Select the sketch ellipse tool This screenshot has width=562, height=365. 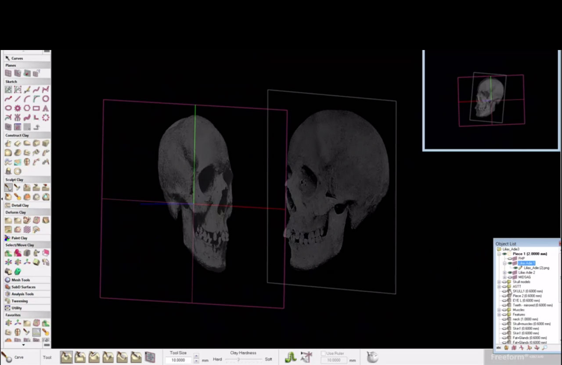8,108
